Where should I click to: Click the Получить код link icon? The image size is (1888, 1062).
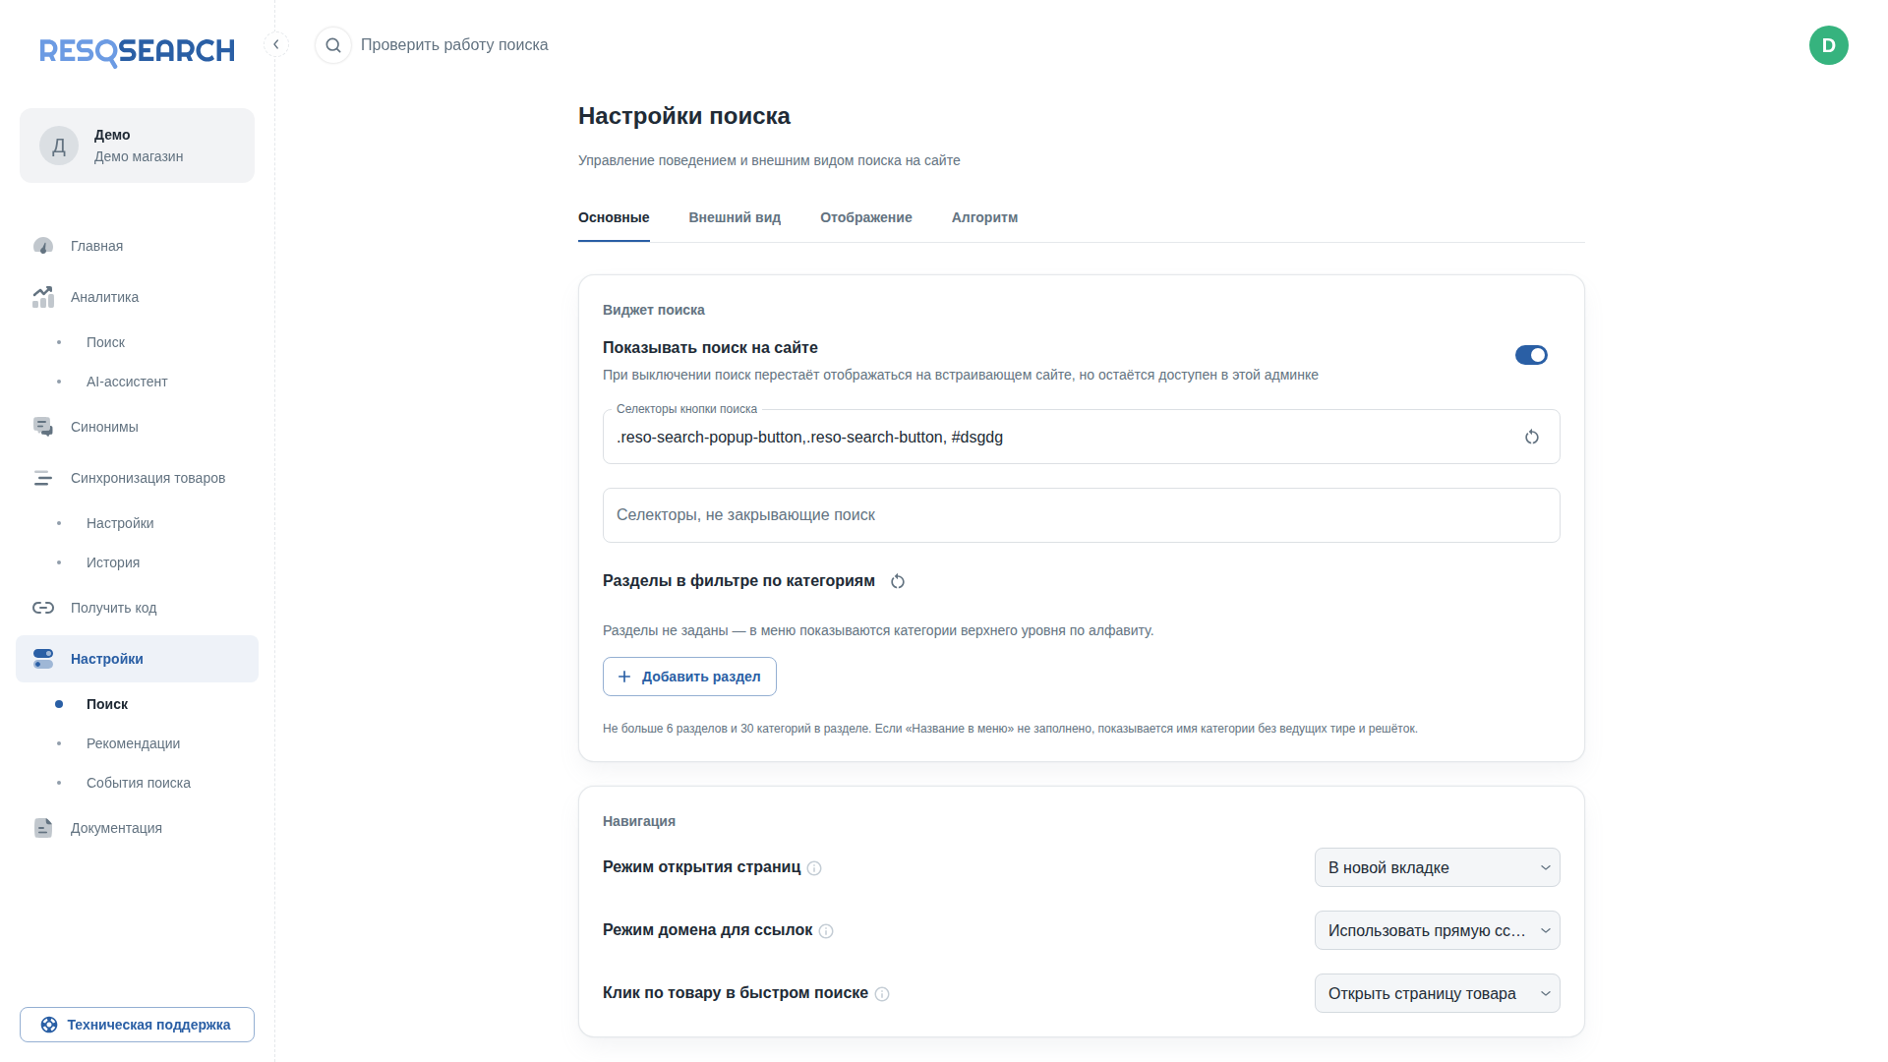(x=43, y=608)
